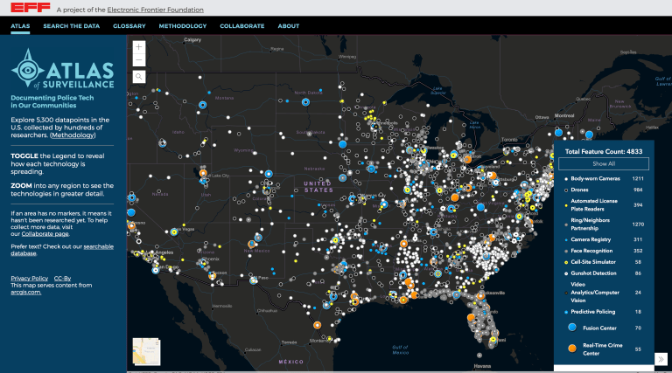Click the zoom in plus button
The image size is (672, 373).
139,47
